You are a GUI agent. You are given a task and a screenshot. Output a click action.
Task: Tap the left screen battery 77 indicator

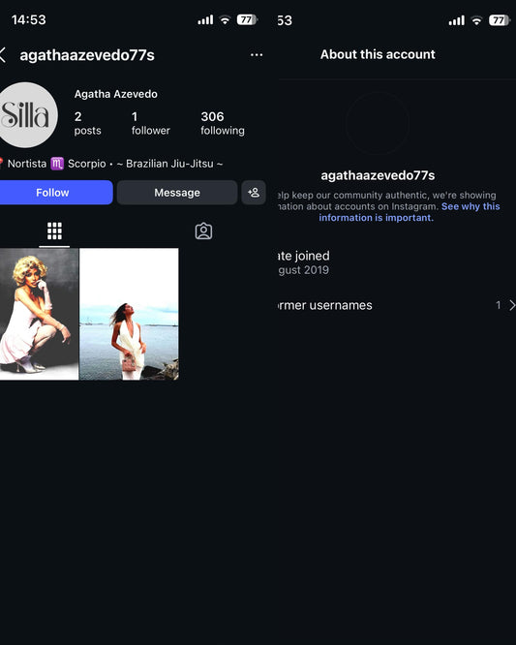[247, 19]
